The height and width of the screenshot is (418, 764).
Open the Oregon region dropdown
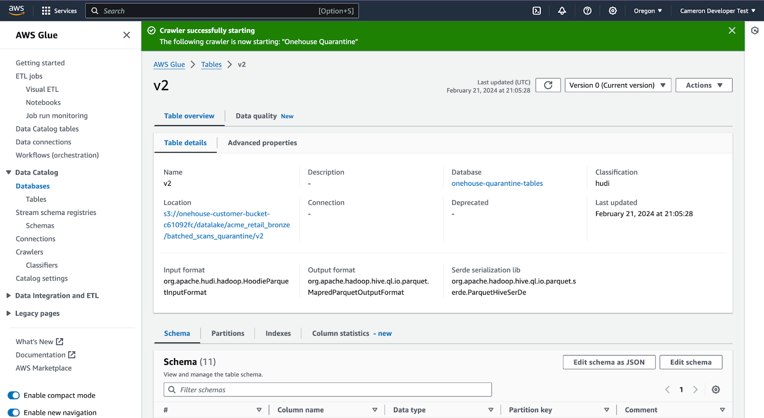click(x=647, y=11)
